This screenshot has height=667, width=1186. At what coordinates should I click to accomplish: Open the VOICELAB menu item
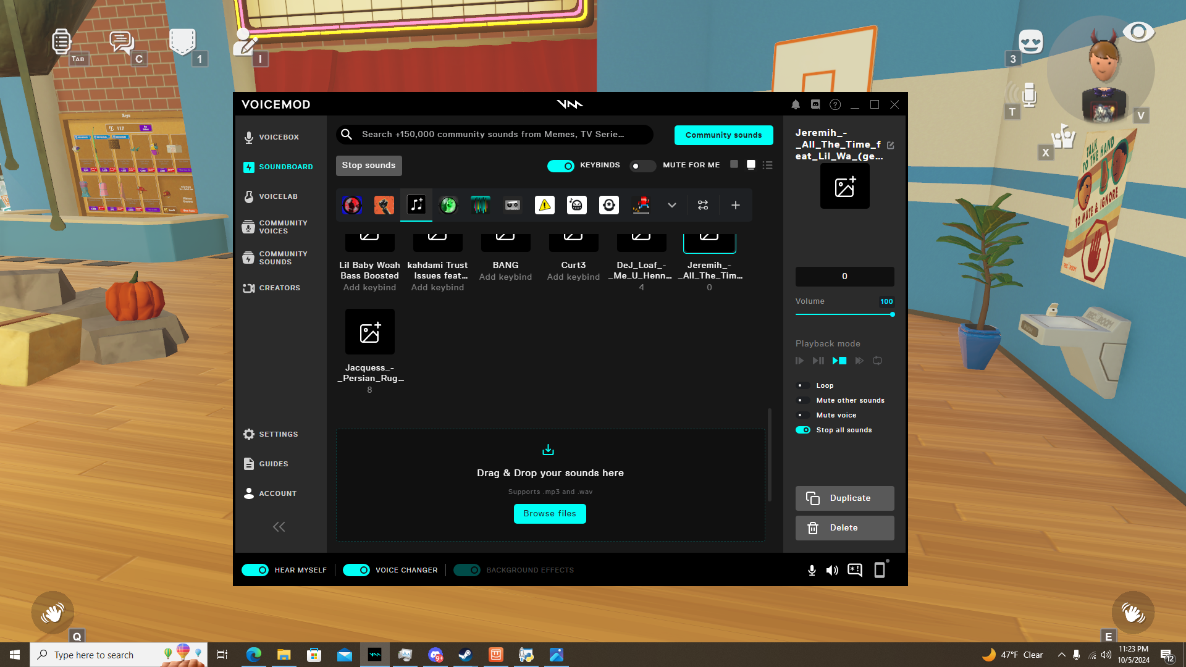point(278,196)
